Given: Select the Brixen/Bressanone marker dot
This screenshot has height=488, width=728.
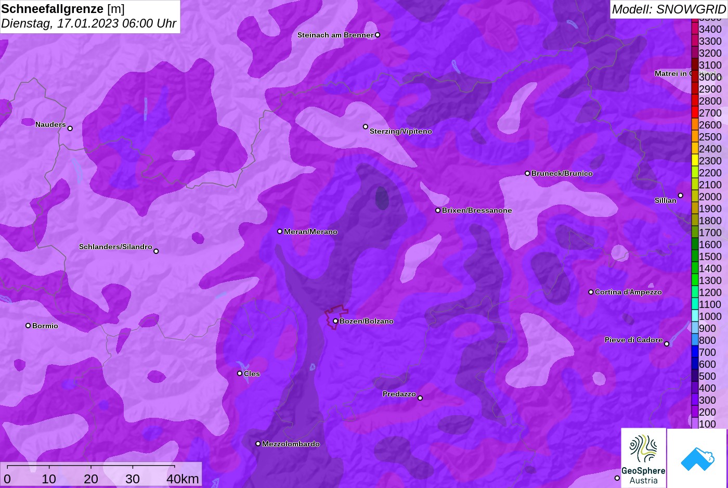Looking at the screenshot, I should click(x=438, y=210).
